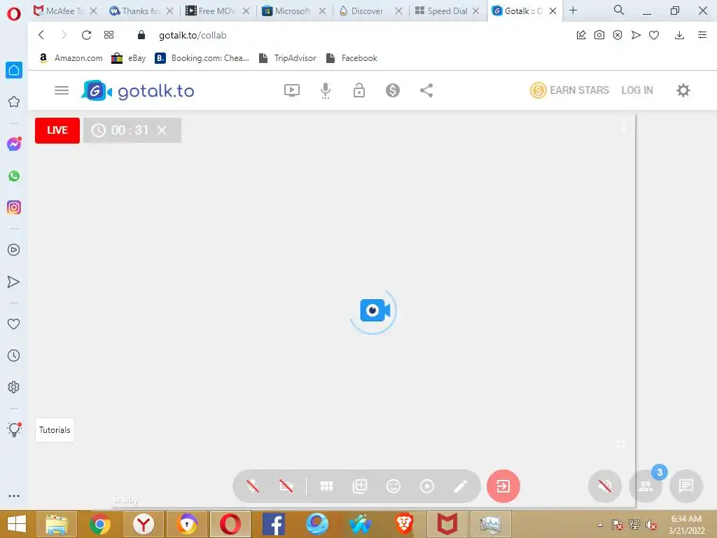This screenshot has width=717, height=538.
Task: Open the gotalk.to hamburger menu
Action: pos(62,90)
